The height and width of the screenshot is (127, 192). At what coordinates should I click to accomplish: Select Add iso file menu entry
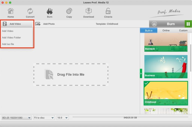(8, 44)
